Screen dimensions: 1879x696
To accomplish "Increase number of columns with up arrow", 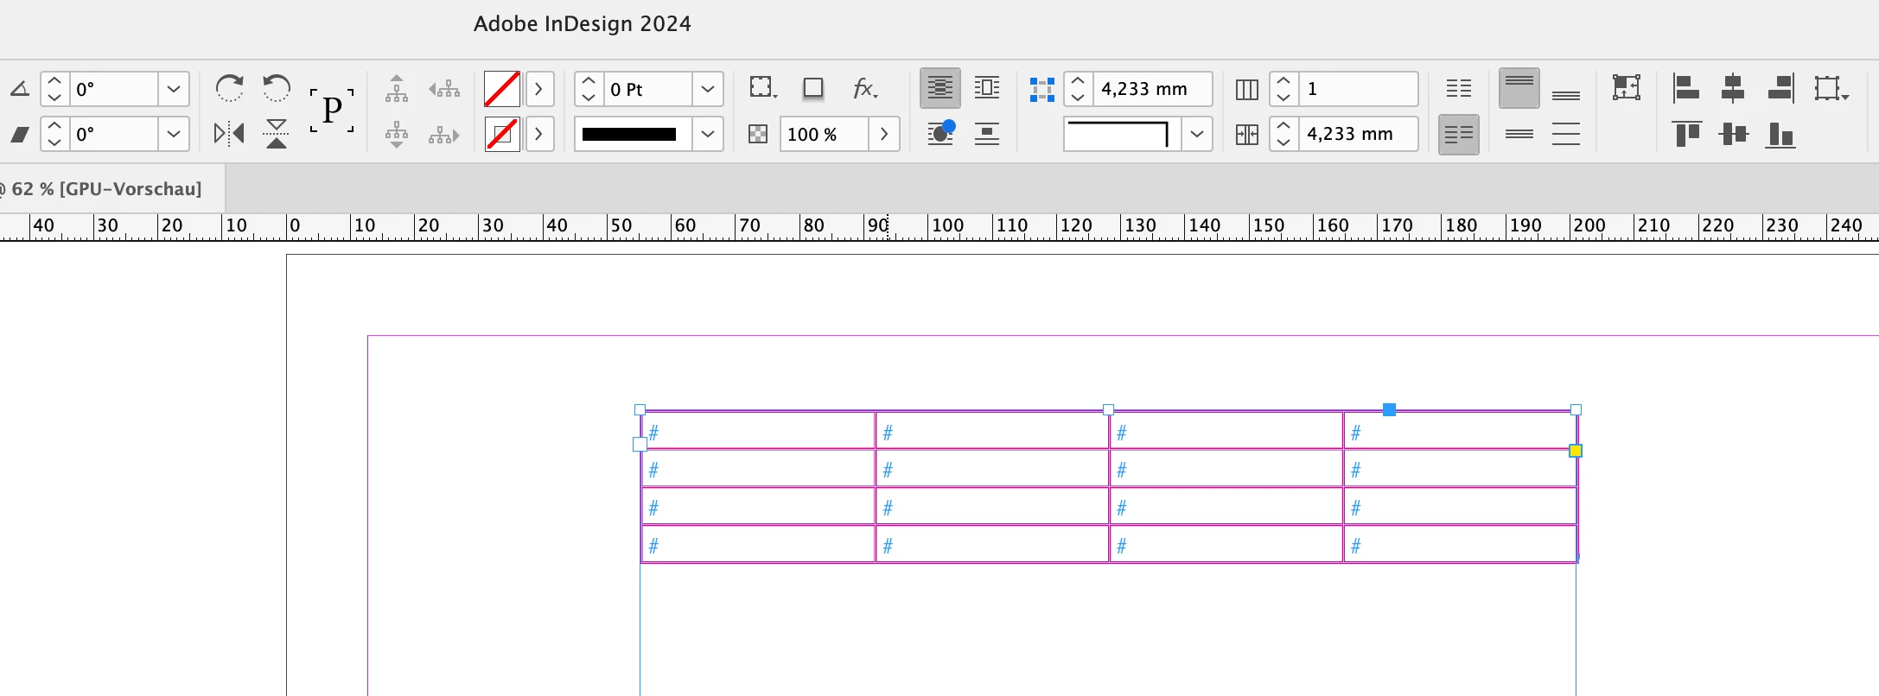I will 1283,81.
